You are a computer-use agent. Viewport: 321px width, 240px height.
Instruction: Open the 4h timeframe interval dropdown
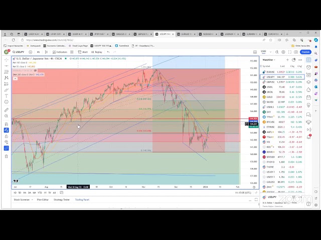pos(39,52)
